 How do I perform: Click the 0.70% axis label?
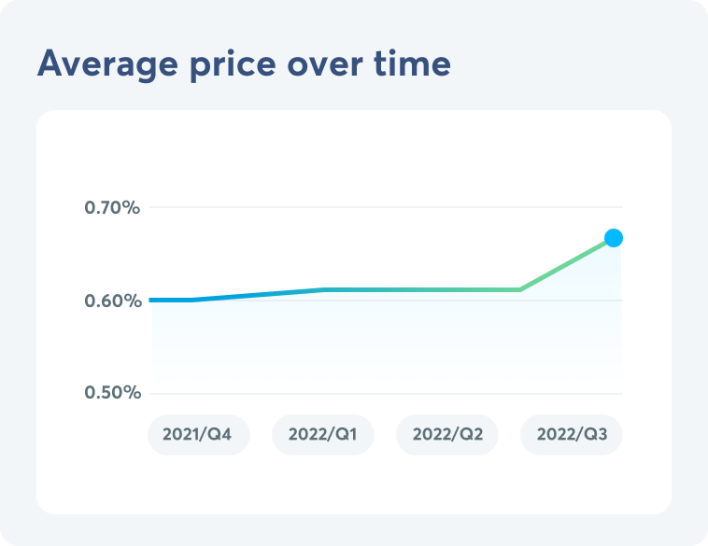click(112, 207)
